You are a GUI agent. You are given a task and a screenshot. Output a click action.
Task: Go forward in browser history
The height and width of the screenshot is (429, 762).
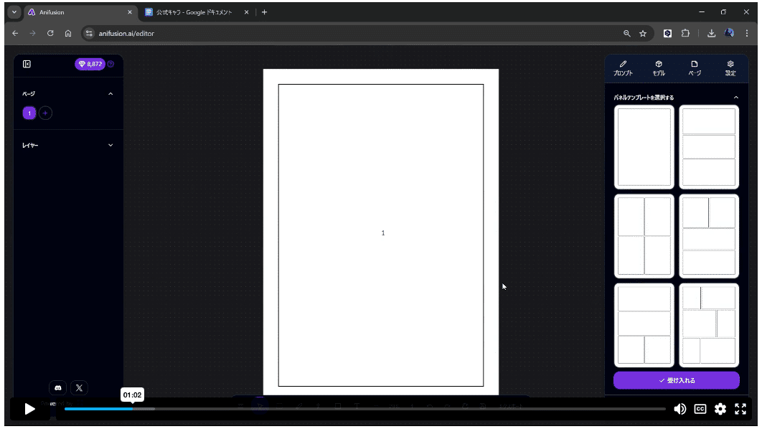[x=32, y=34]
